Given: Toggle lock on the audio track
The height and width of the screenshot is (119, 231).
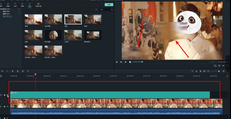Looking at the screenshot, I should [x=4, y=118].
